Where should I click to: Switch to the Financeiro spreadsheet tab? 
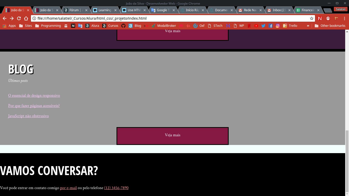click(308, 10)
